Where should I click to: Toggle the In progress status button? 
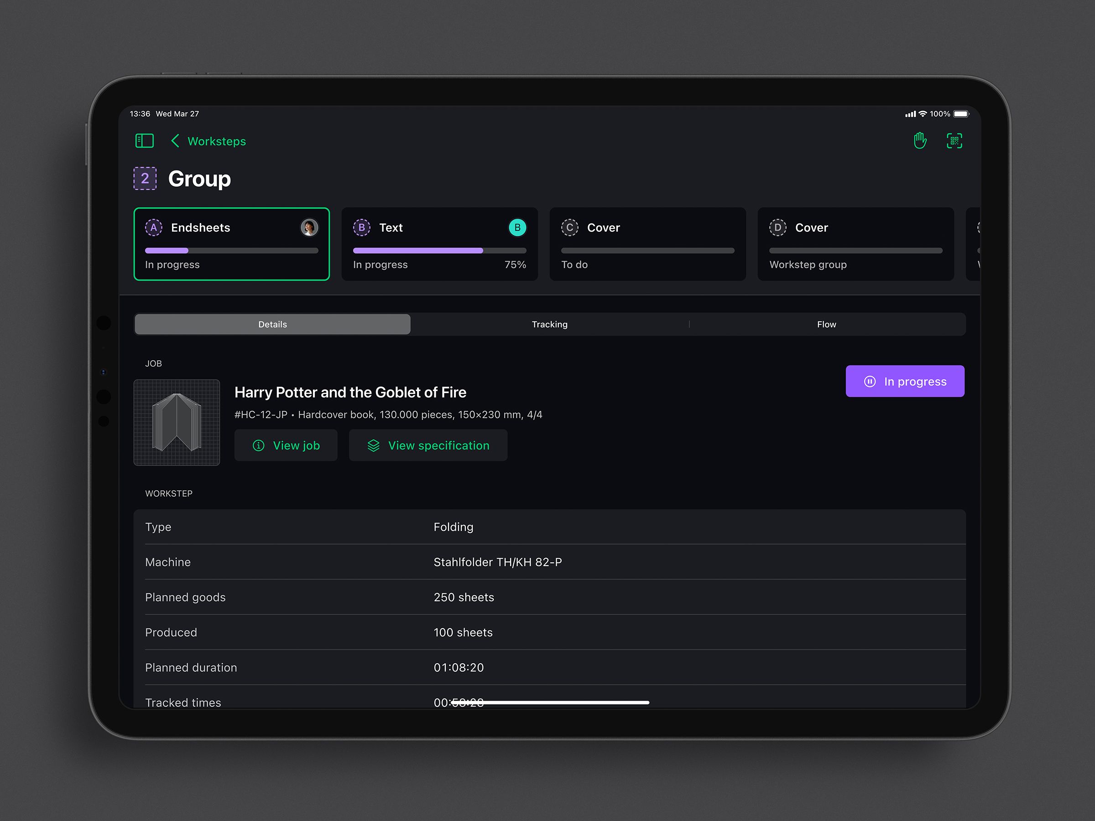coord(905,381)
